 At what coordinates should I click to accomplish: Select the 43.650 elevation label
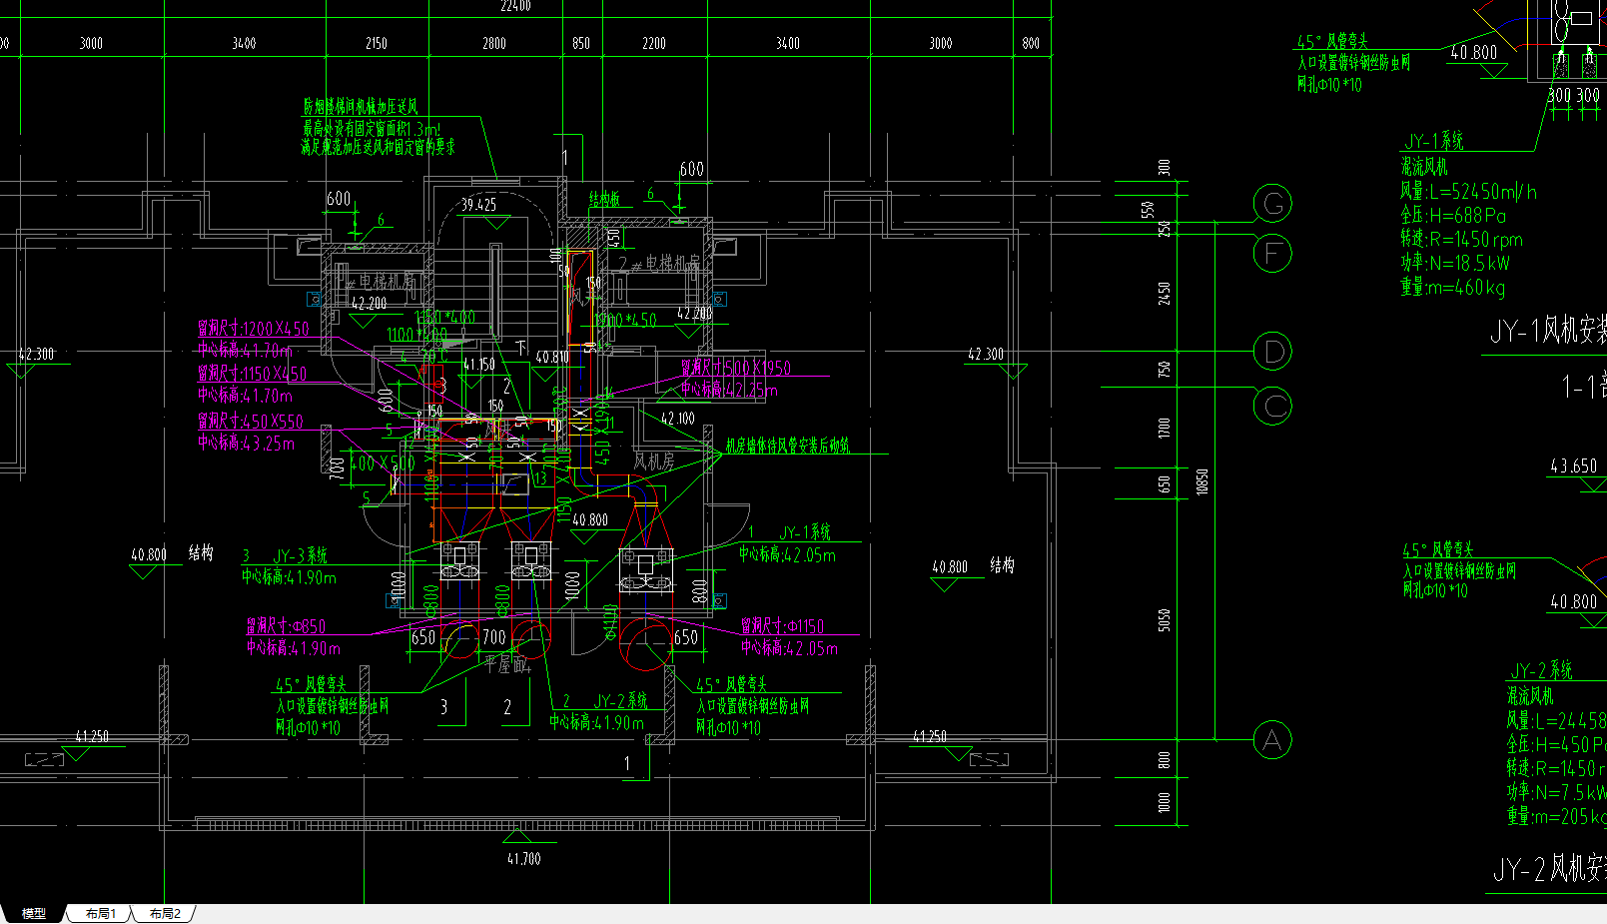pyautogui.click(x=1573, y=465)
